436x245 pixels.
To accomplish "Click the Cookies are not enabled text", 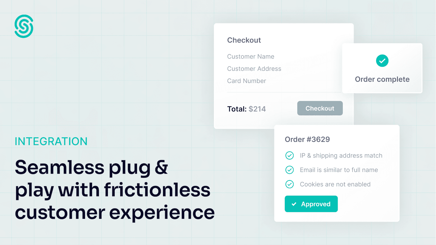I will click(x=335, y=184).
